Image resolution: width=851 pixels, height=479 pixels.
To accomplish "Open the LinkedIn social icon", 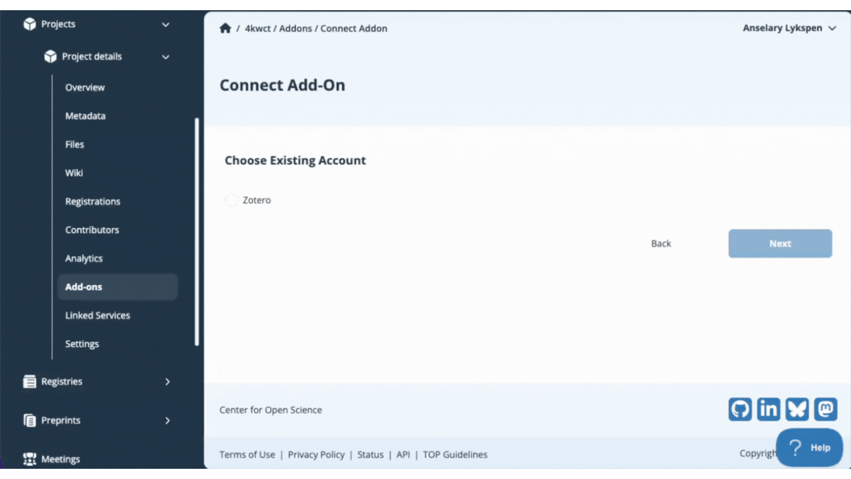I will (768, 409).
